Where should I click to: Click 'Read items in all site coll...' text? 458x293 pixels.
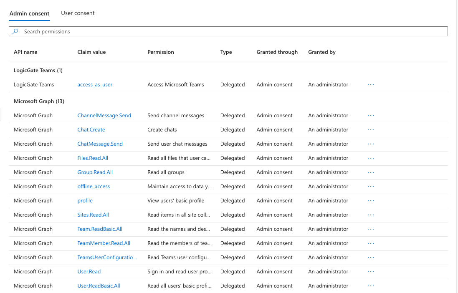click(x=179, y=215)
